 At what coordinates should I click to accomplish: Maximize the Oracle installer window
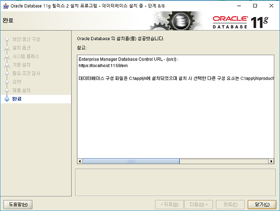255,6
